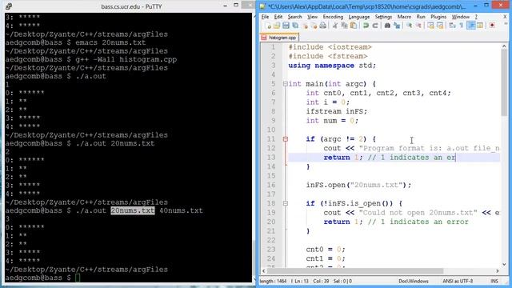Open Find with the binoculars icon
Image resolution: width=512 pixels, height=288 pixels.
pos(387,26)
